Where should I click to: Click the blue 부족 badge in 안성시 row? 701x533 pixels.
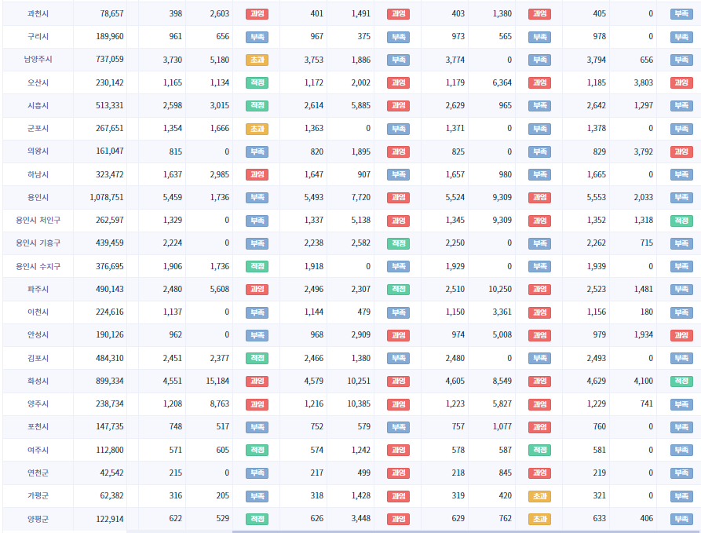(257, 335)
